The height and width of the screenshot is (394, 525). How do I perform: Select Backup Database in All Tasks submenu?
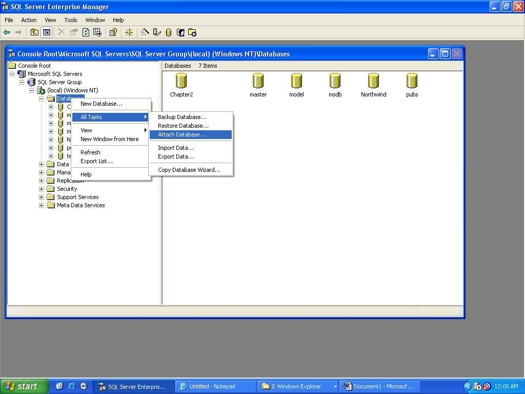pyautogui.click(x=182, y=117)
